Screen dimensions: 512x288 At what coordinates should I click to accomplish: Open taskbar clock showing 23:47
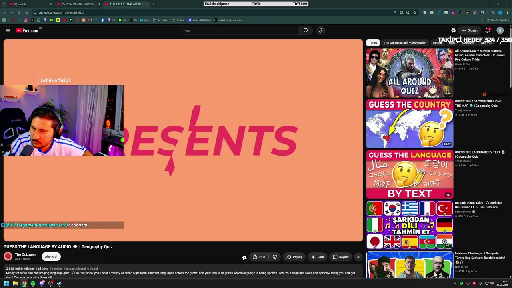point(502,283)
